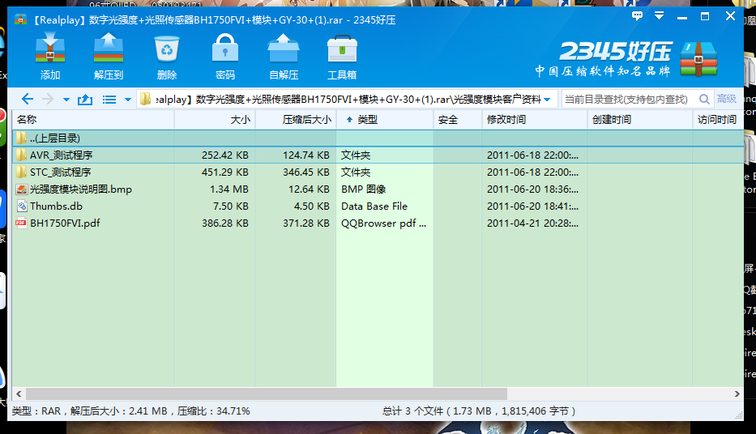Click the horizontal scrollbar thumb

[x=266, y=394]
